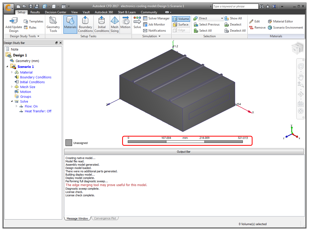Viewport: 309px width, 231px height.
Task: Click the Unassigned material color swatch
Action: (68, 143)
